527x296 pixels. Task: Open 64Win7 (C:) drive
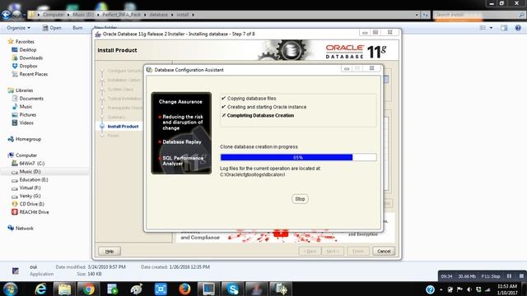click(x=31, y=164)
